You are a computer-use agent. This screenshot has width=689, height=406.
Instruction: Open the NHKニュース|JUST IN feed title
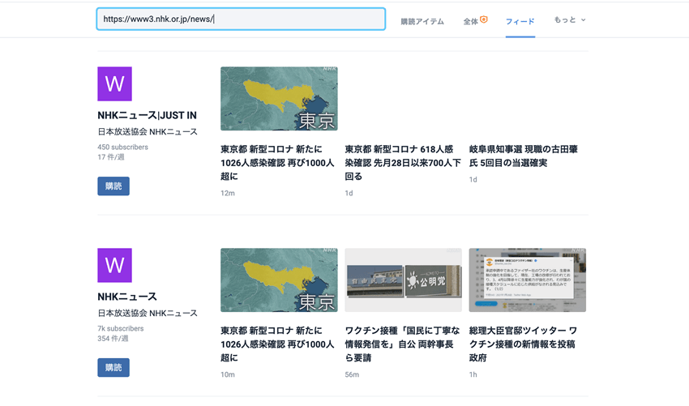pos(147,115)
